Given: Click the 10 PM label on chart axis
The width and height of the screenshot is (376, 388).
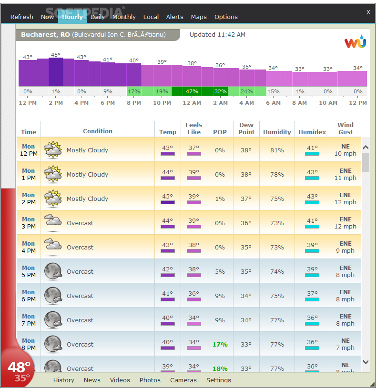Looking at the screenshot, I should [162, 103].
